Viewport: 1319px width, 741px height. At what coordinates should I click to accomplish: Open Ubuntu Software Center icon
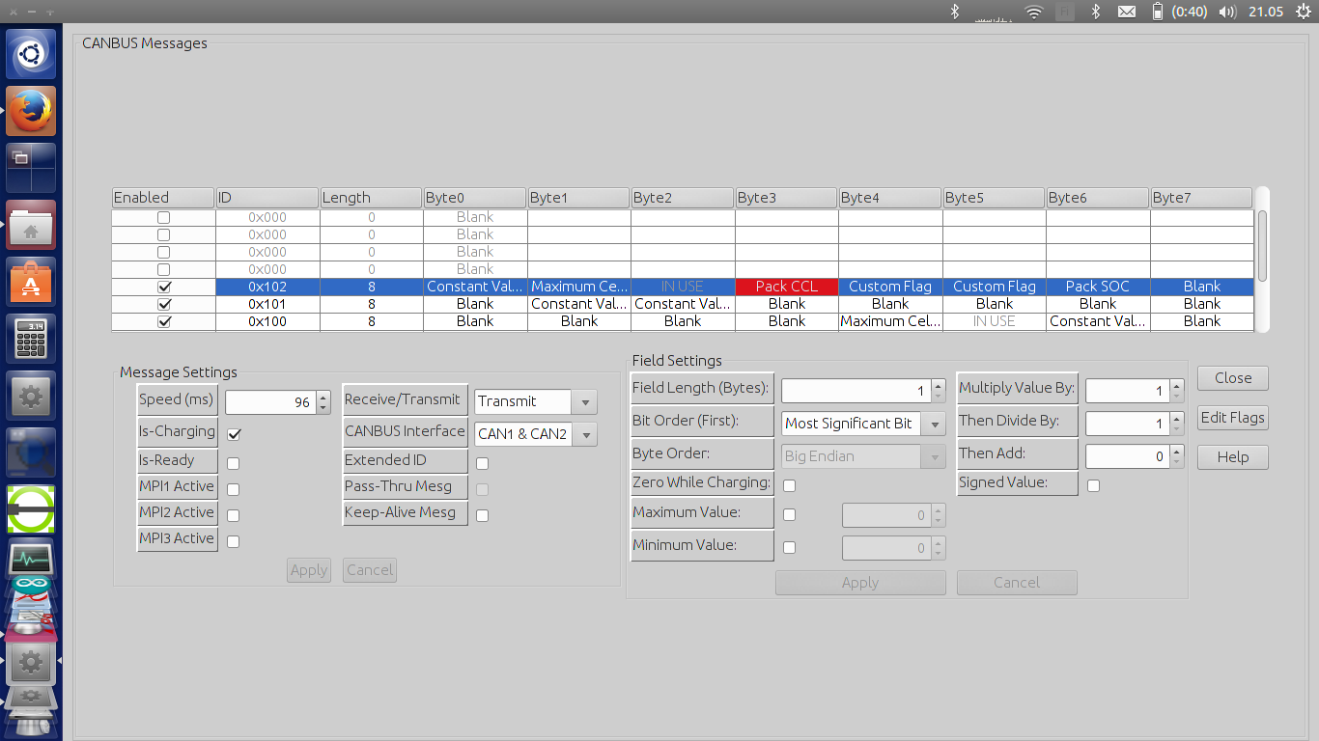[31, 282]
